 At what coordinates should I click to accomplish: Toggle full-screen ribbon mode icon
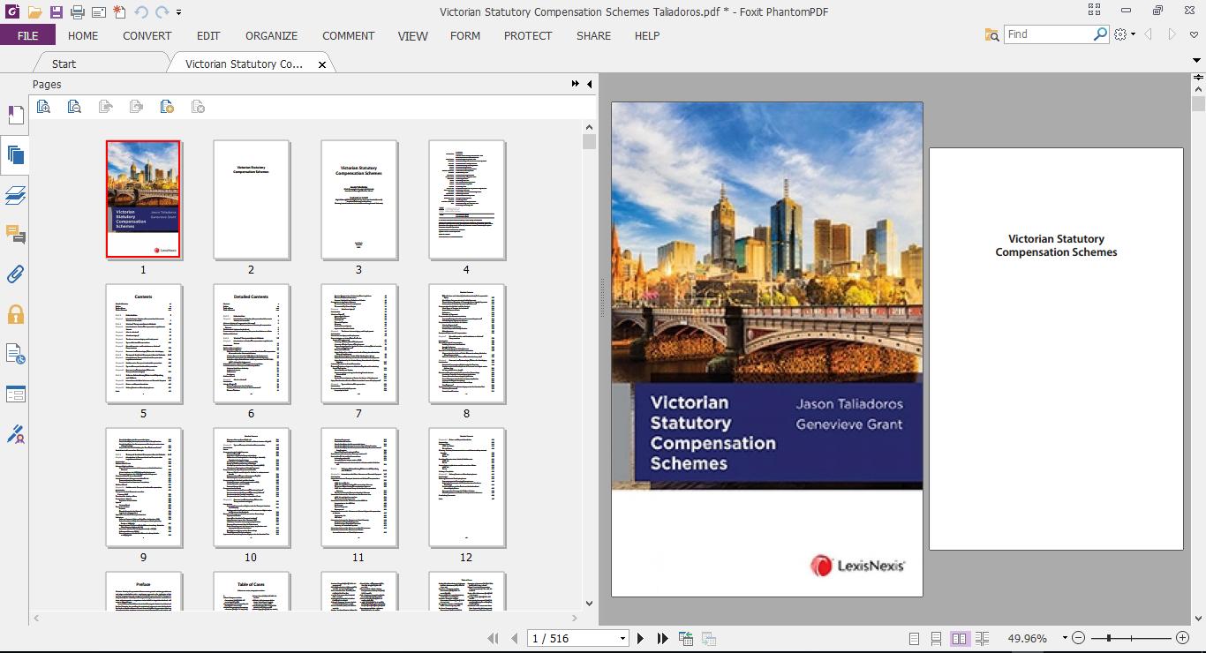1094,11
